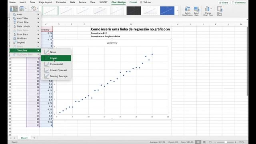256x144 pixels.
Task: Open the Formulas ribbon tab
Action: [61, 2]
